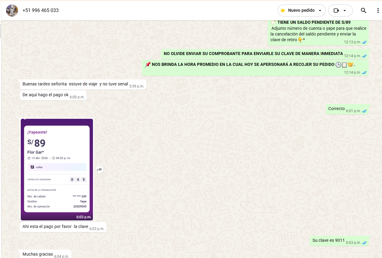Click the "Correcto" sent message
The width and height of the screenshot is (382, 258).
(336, 109)
